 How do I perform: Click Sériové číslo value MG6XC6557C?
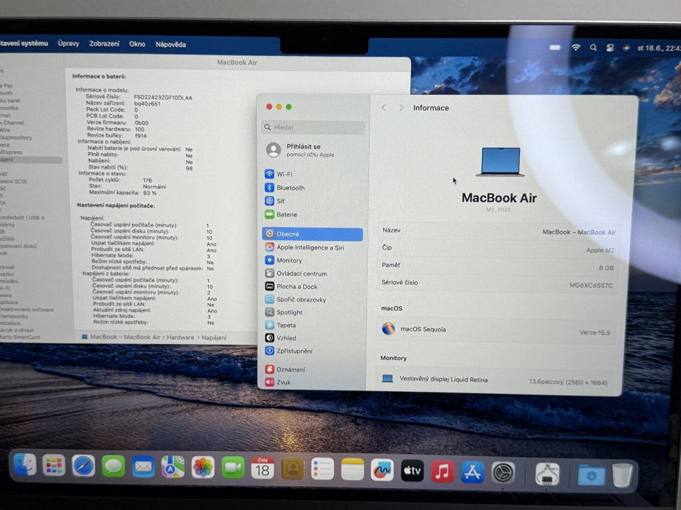point(591,285)
